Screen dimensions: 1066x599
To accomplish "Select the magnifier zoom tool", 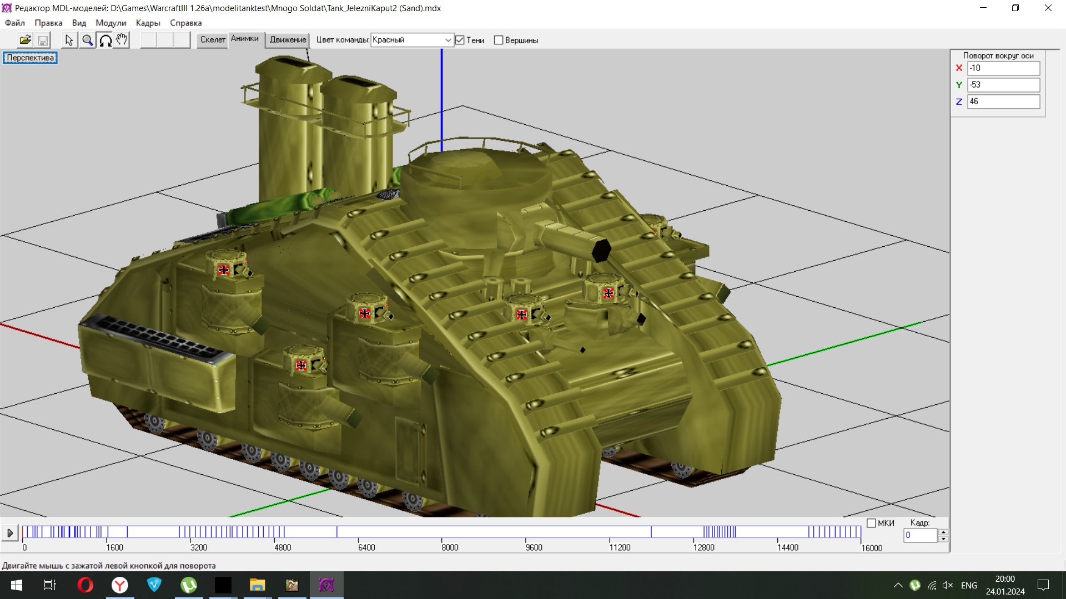I will point(87,40).
